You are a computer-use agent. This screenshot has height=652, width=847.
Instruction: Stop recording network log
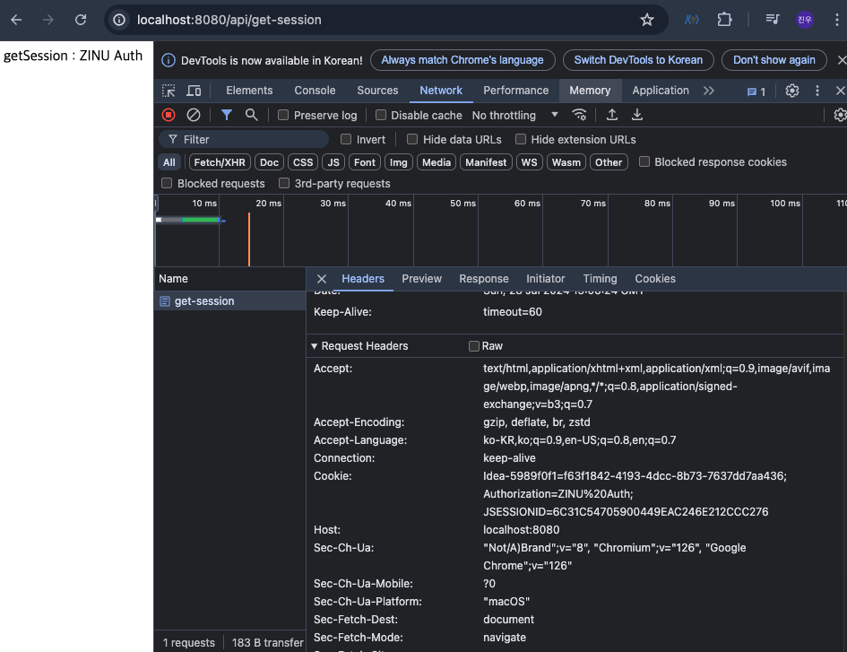169,115
